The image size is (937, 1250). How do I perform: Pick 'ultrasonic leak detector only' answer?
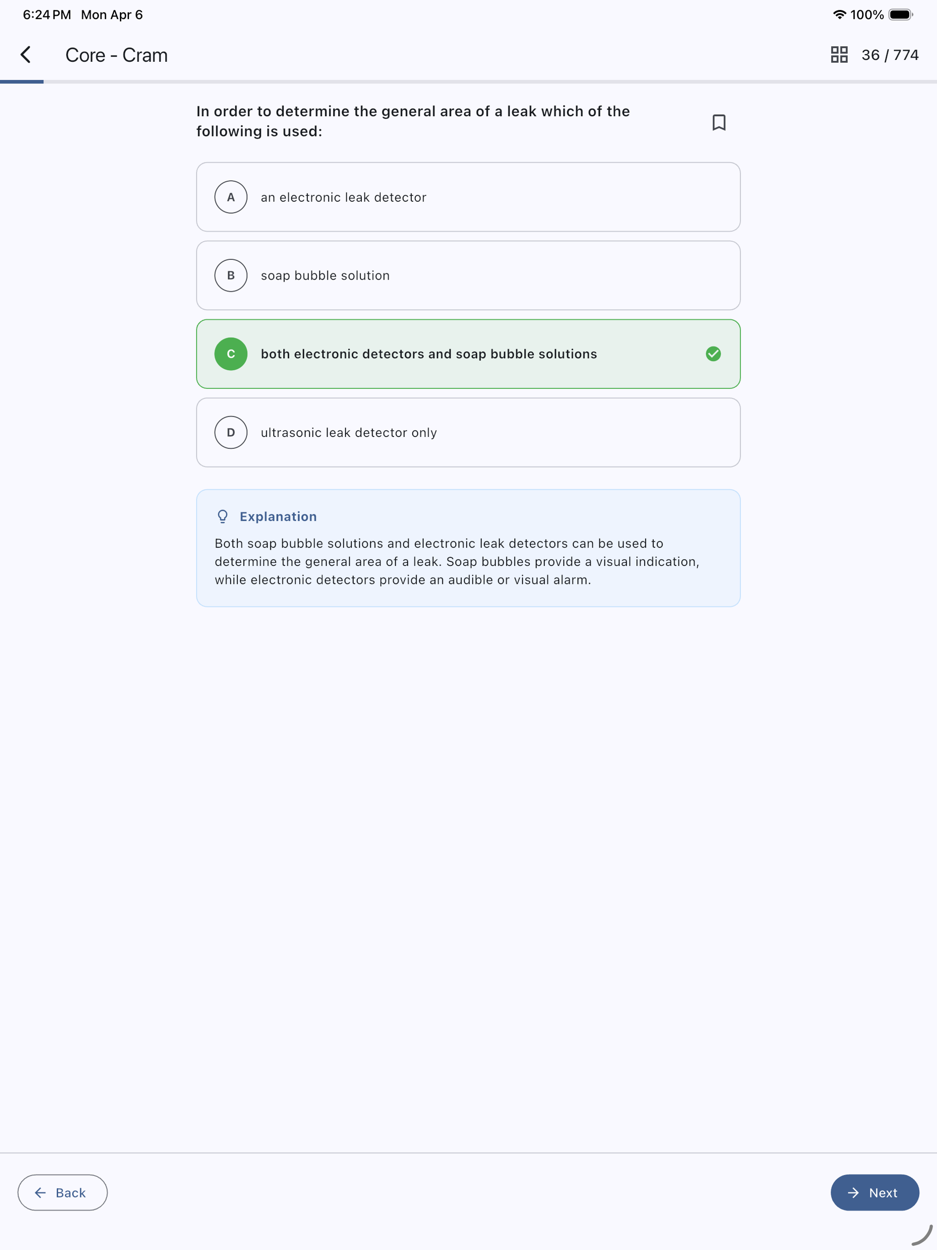468,432
